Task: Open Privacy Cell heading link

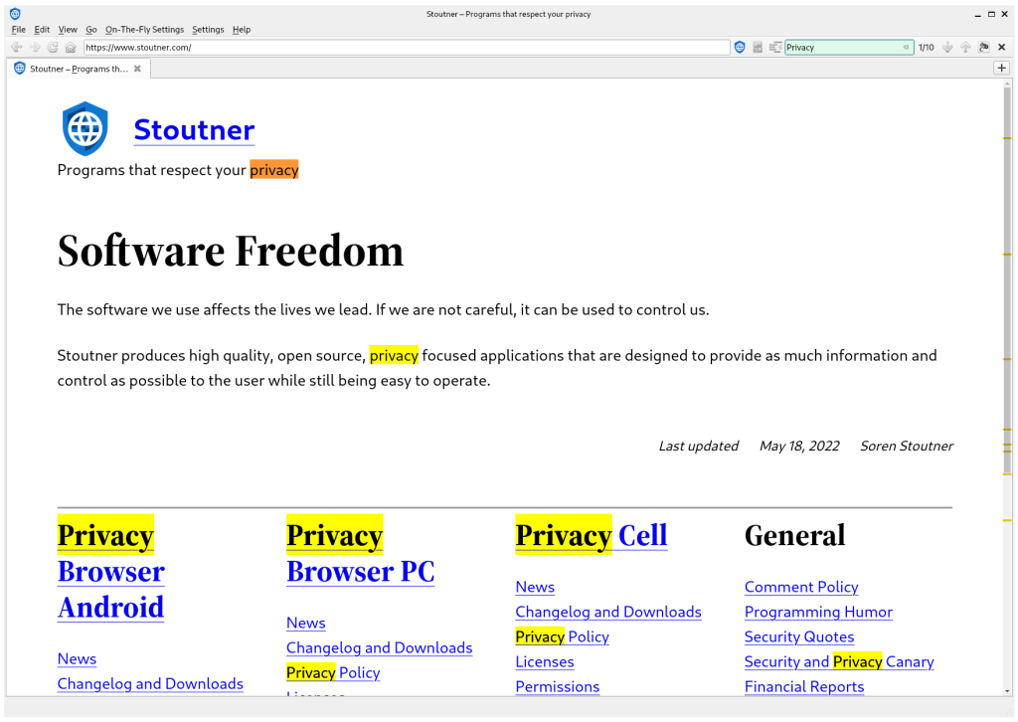Action: 592,536
